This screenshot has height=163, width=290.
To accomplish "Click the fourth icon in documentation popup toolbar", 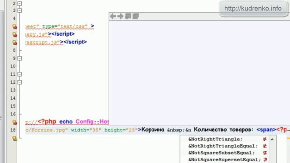I will 135,16.
